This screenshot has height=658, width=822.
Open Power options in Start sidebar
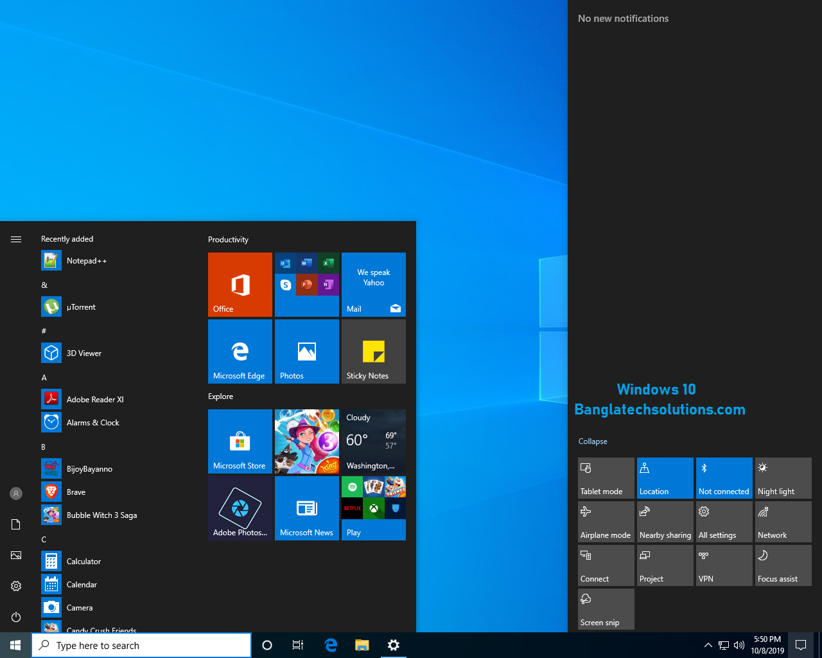pos(16,617)
